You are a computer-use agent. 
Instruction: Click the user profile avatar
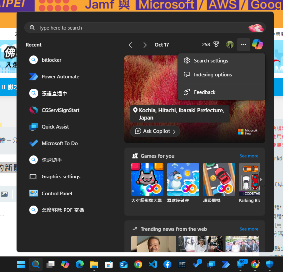230,45
